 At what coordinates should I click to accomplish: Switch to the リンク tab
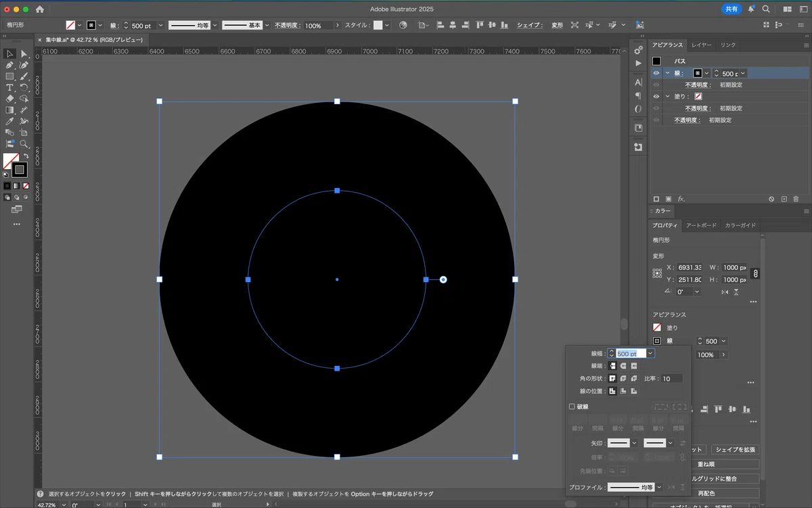728,45
